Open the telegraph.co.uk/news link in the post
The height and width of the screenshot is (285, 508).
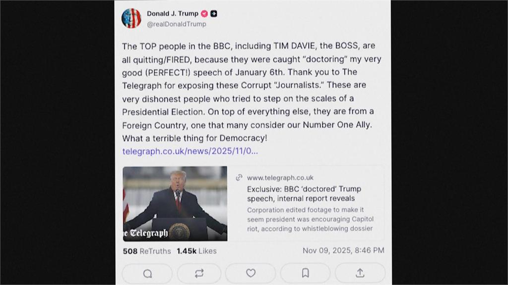point(190,151)
